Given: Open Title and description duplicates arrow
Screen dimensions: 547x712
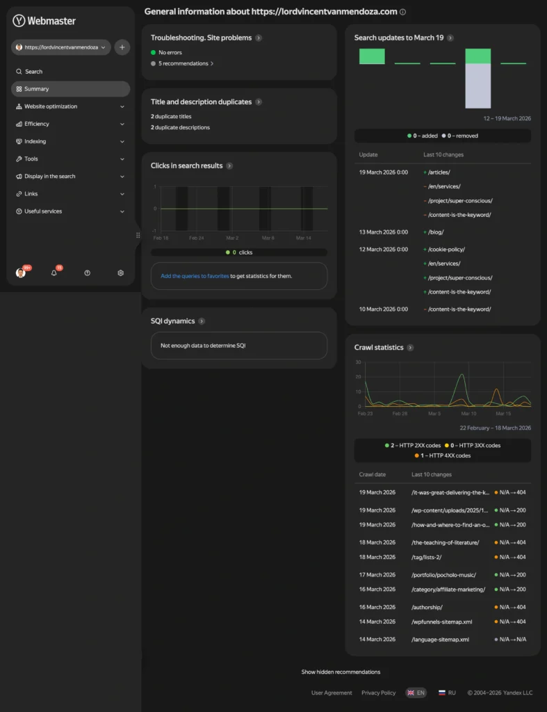Looking at the screenshot, I should point(259,102).
